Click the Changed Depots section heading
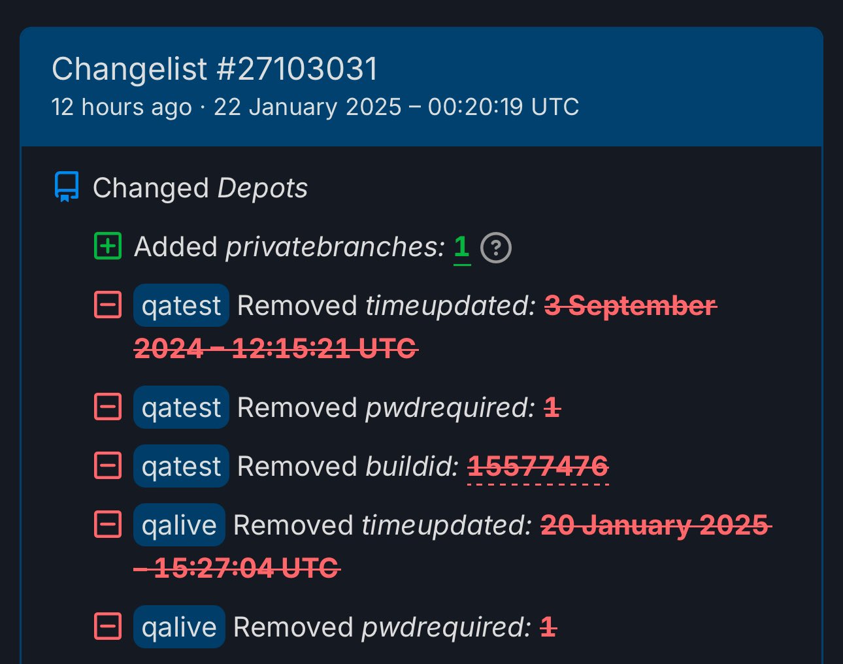The width and height of the screenshot is (843, 664). [x=200, y=188]
